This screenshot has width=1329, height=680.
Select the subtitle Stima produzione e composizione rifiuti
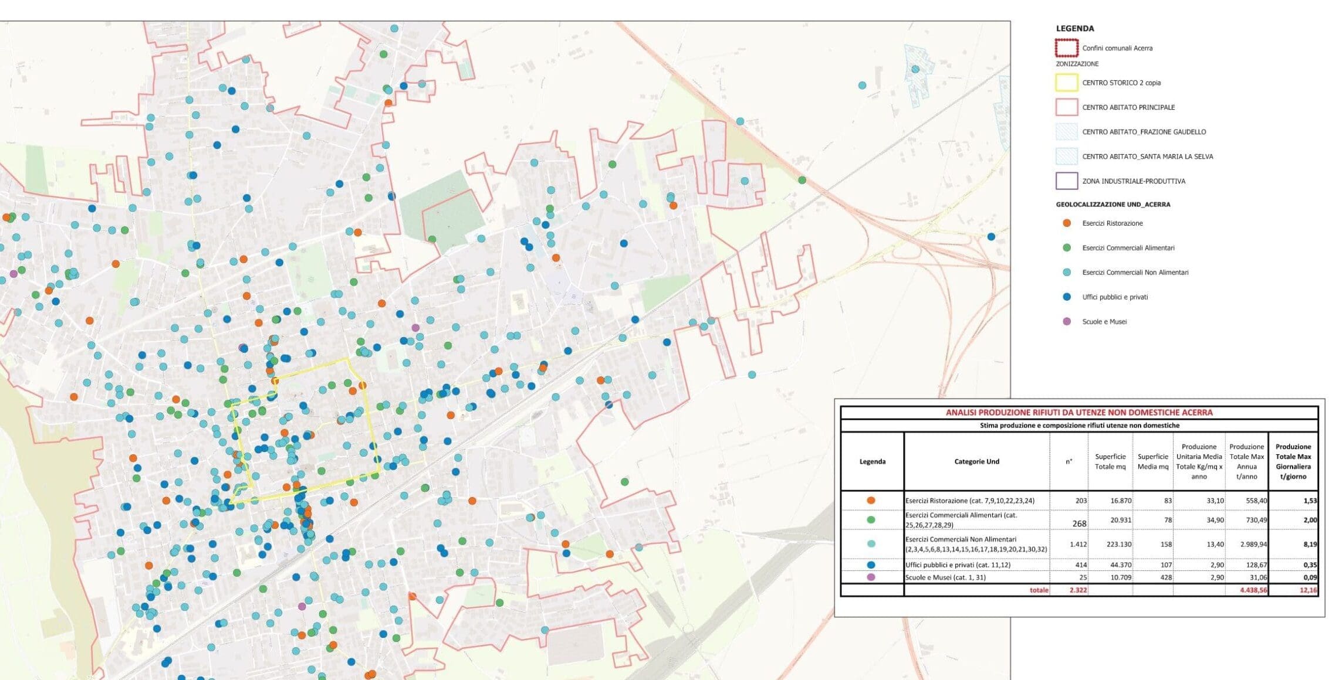pyautogui.click(x=1080, y=426)
